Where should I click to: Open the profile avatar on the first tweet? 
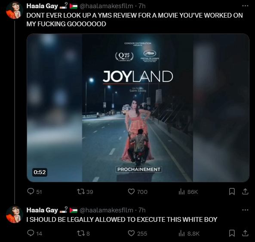[x=15, y=10]
